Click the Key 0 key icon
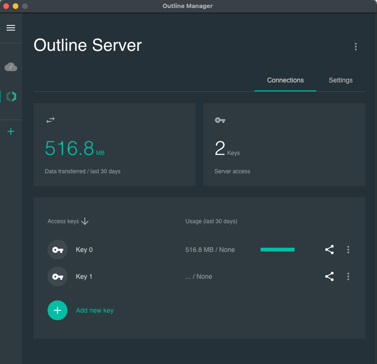Image resolution: width=377 pixels, height=364 pixels. [x=57, y=250]
